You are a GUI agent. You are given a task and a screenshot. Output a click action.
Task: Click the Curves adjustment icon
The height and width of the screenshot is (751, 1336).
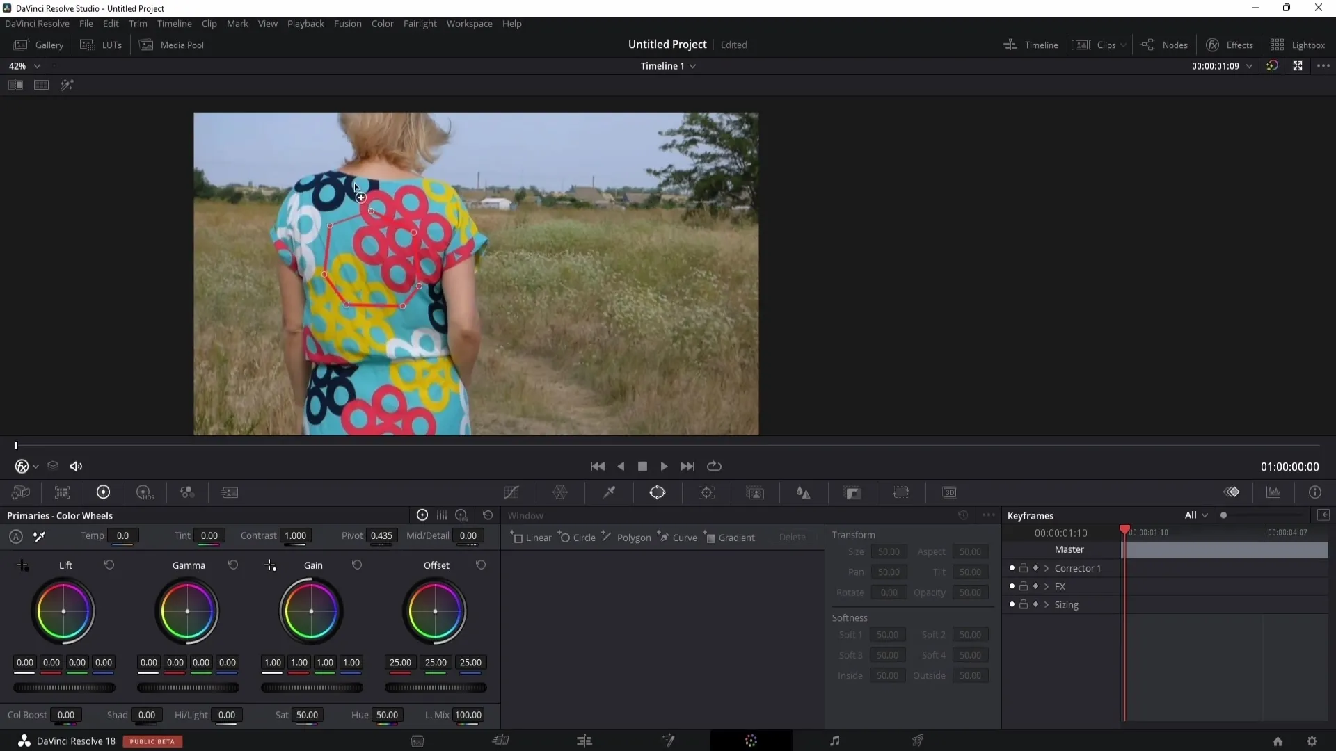[512, 492]
